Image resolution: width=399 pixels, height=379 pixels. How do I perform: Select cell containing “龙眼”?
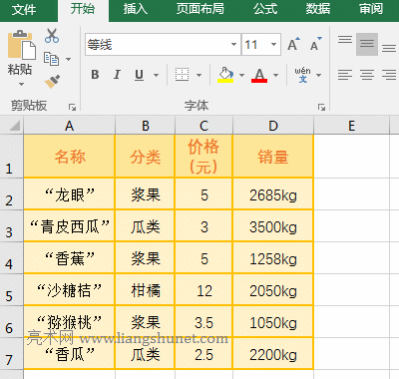click(69, 194)
